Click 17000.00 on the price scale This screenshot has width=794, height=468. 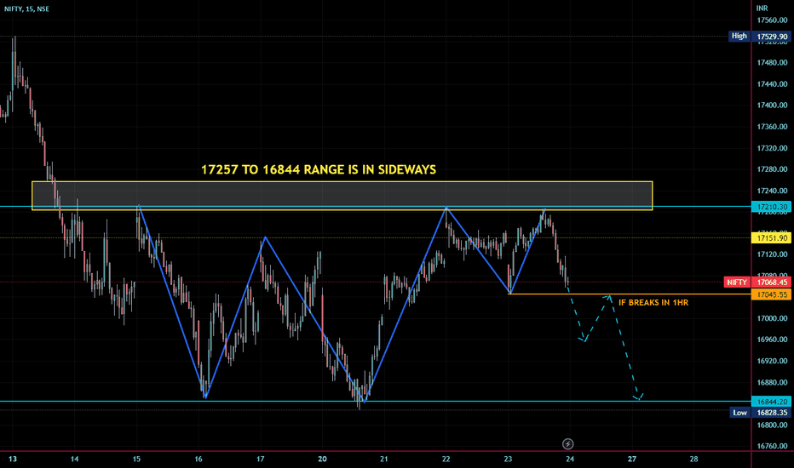pyautogui.click(x=772, y=318)
